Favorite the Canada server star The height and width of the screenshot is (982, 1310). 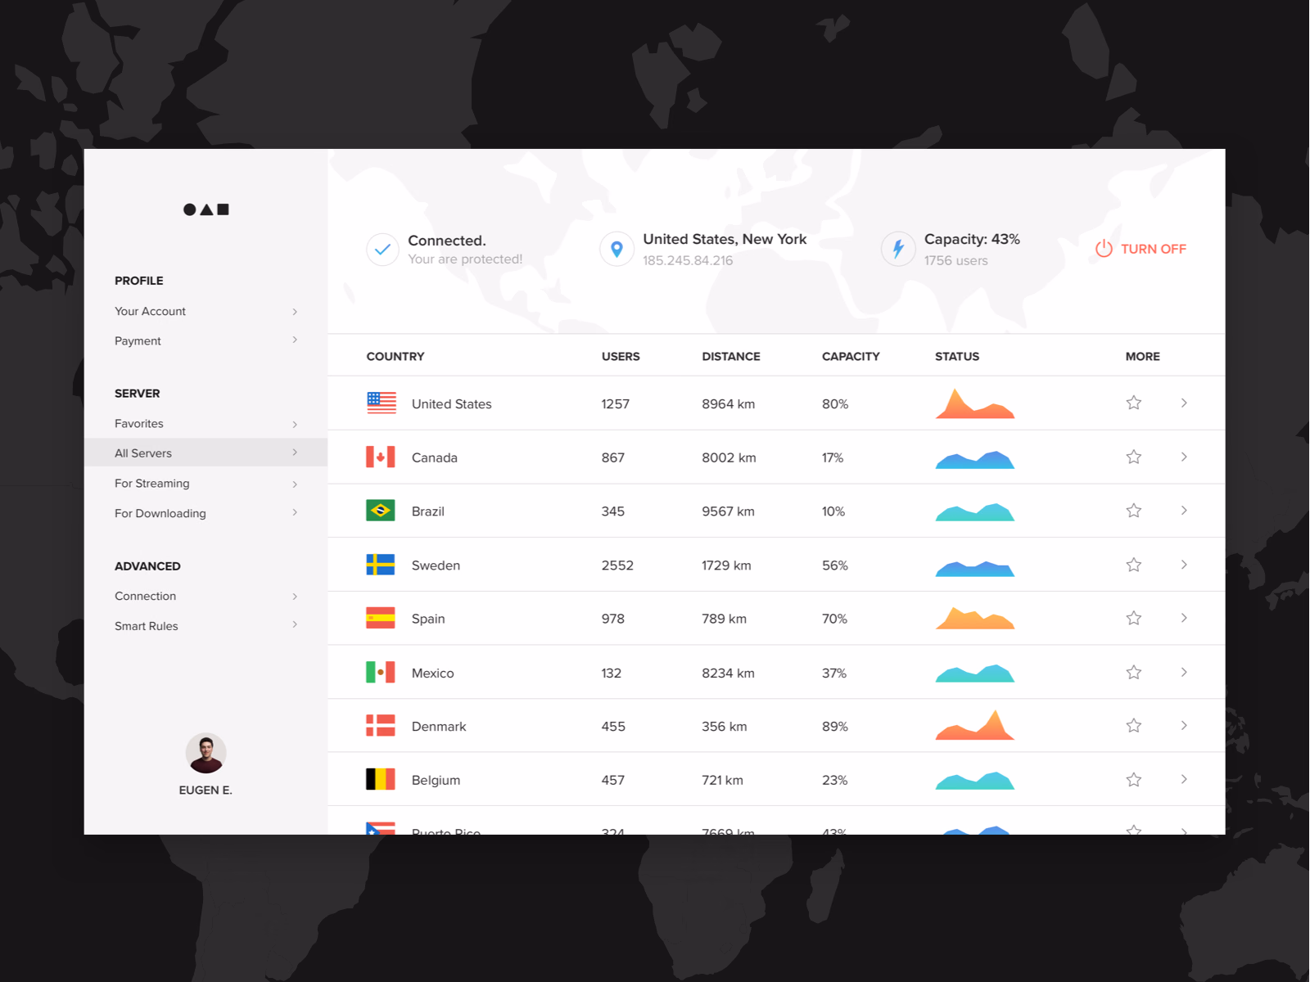[1134, 457]
